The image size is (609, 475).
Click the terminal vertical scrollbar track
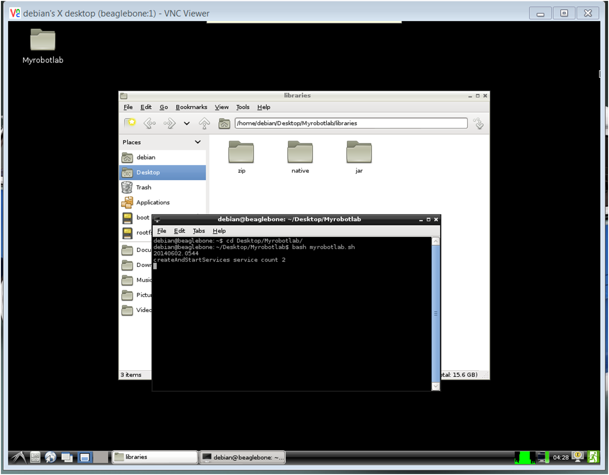[x=436, y=314]
